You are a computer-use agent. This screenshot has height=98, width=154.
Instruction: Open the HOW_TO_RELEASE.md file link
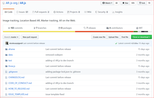pos(19,89)
